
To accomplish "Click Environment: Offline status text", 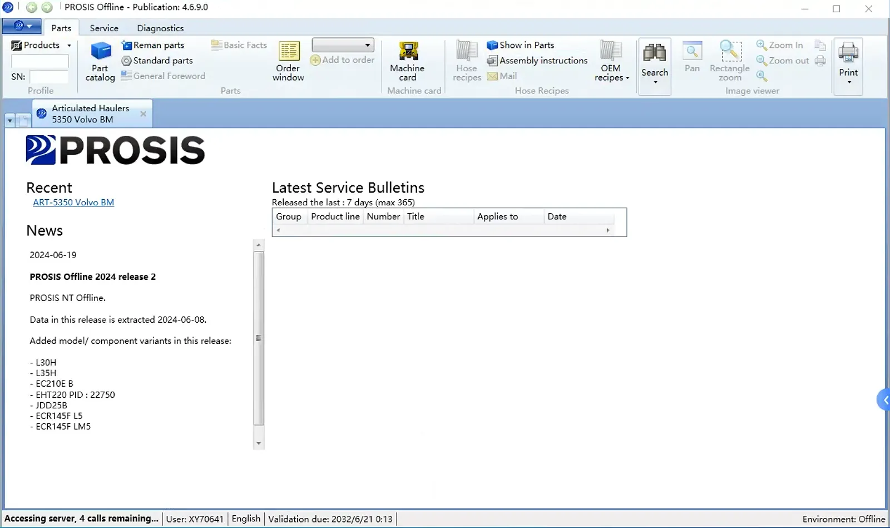I will coord(843,519).
